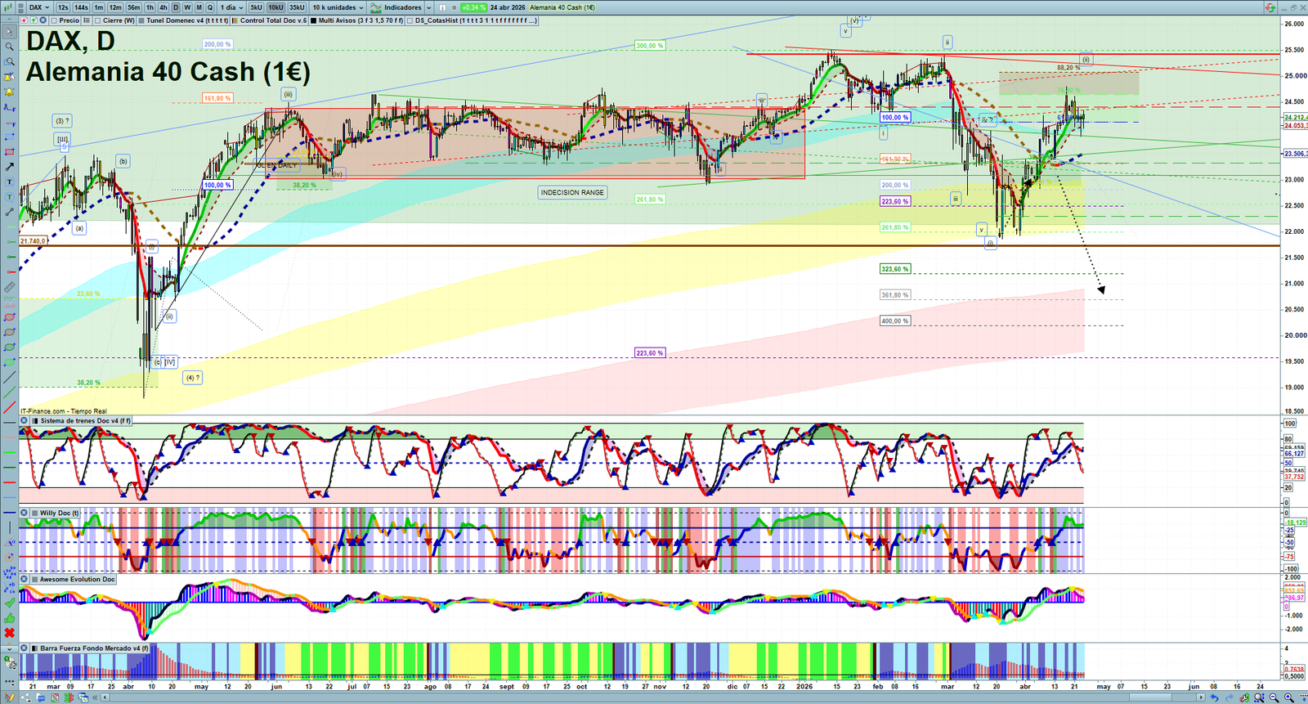The width and height of the screenshot is (1308, 704).
Task: Choose the text label tool
Action: [x=10, y=182]
